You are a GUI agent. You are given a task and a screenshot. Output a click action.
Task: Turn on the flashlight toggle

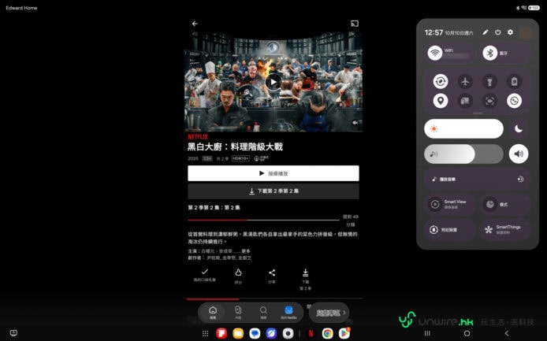point(489,82)
